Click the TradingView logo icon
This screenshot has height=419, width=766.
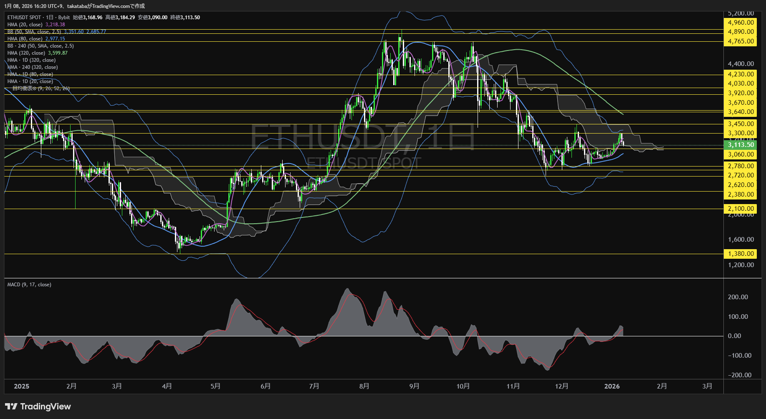click(11, 406)
